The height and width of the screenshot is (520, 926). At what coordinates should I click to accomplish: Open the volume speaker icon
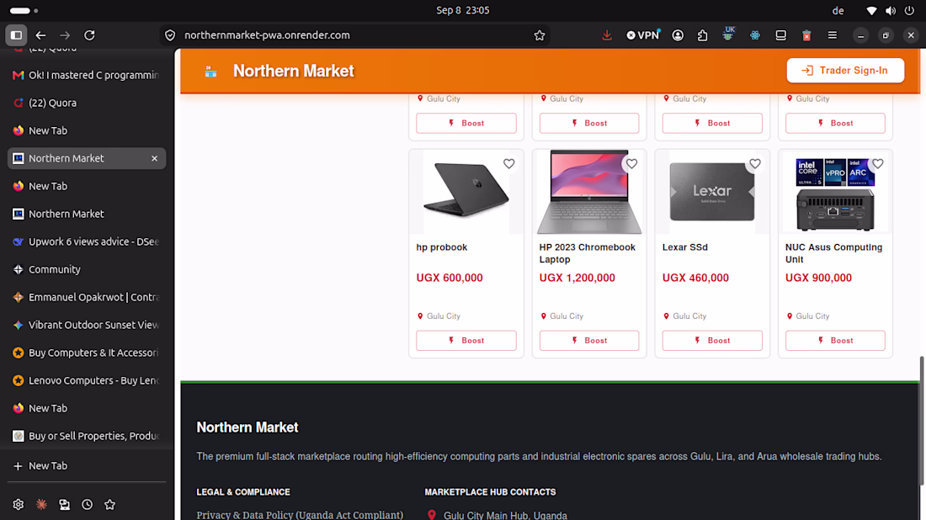891,11
